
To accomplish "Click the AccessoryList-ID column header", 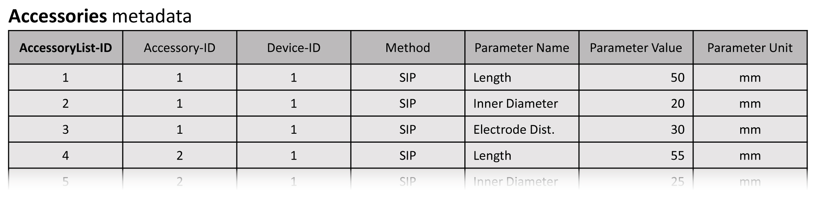I will coord(65,48).
